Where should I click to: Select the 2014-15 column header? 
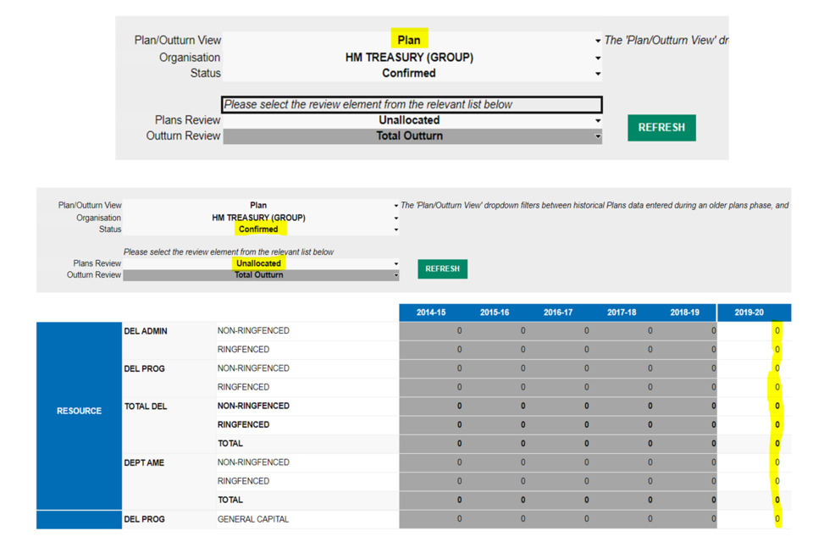click(430, 312)
